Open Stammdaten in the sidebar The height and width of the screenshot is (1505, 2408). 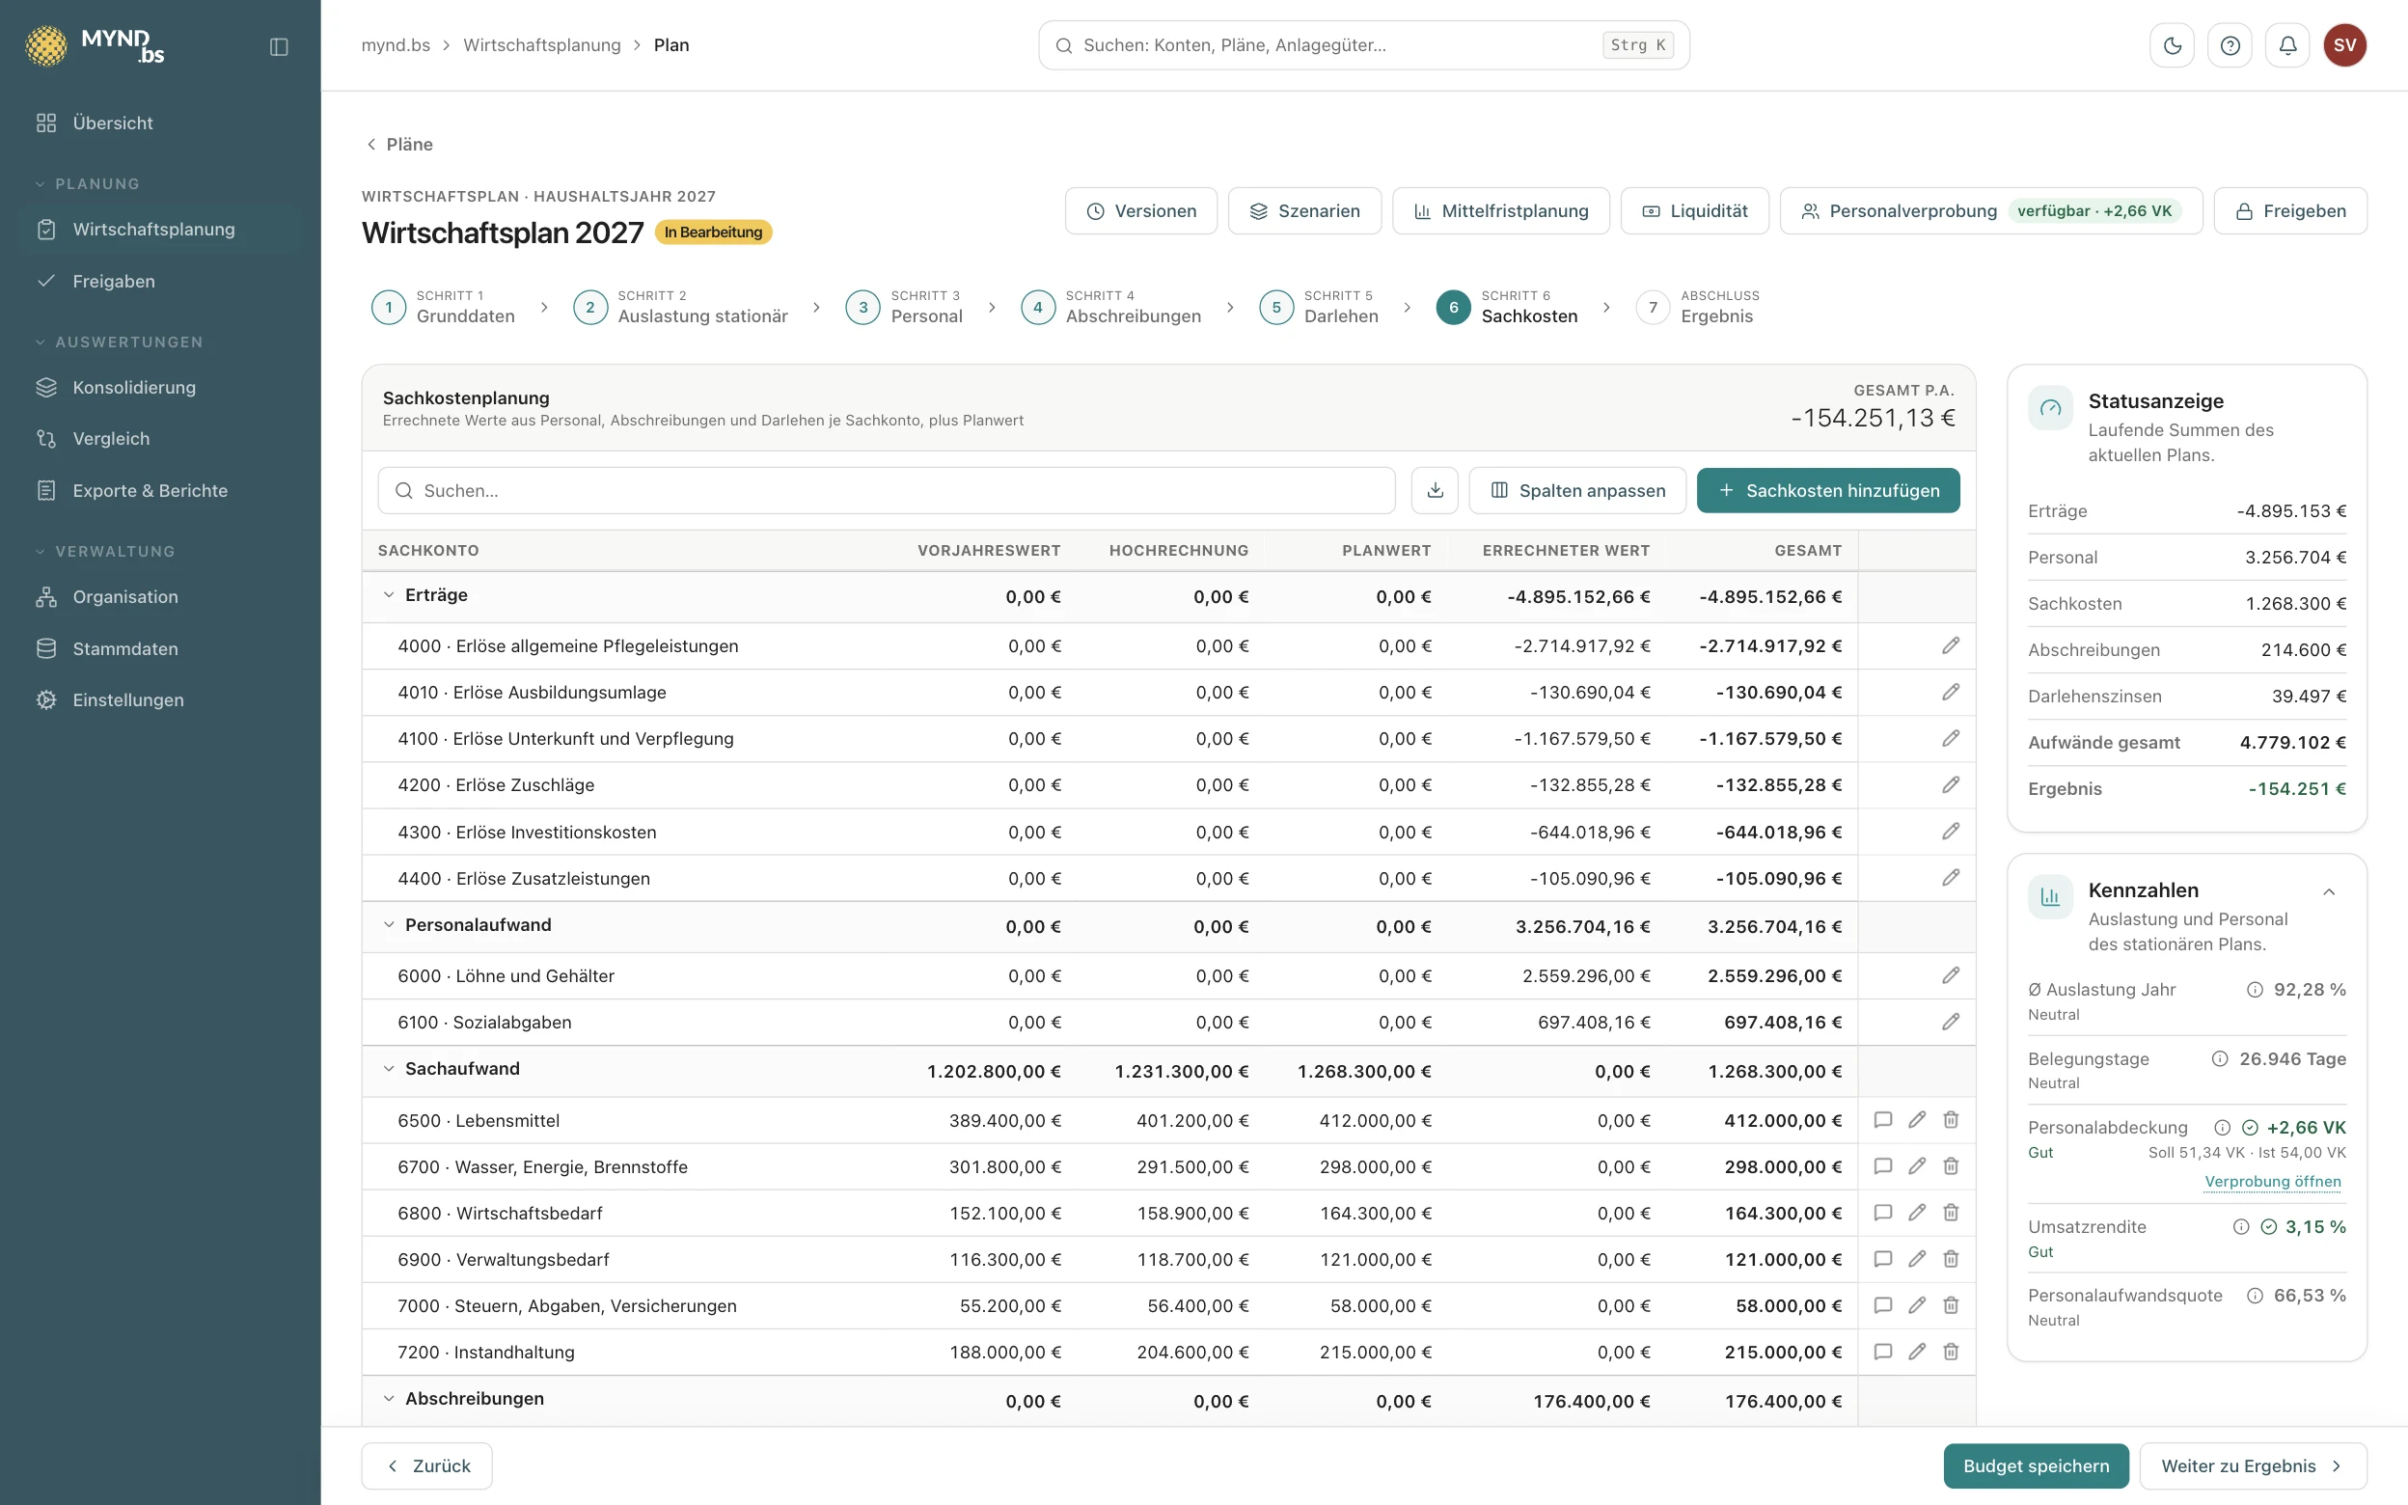[x=160, y=649]
